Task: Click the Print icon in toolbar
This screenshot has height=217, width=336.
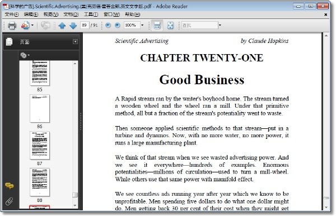Action: click(12, 26)
